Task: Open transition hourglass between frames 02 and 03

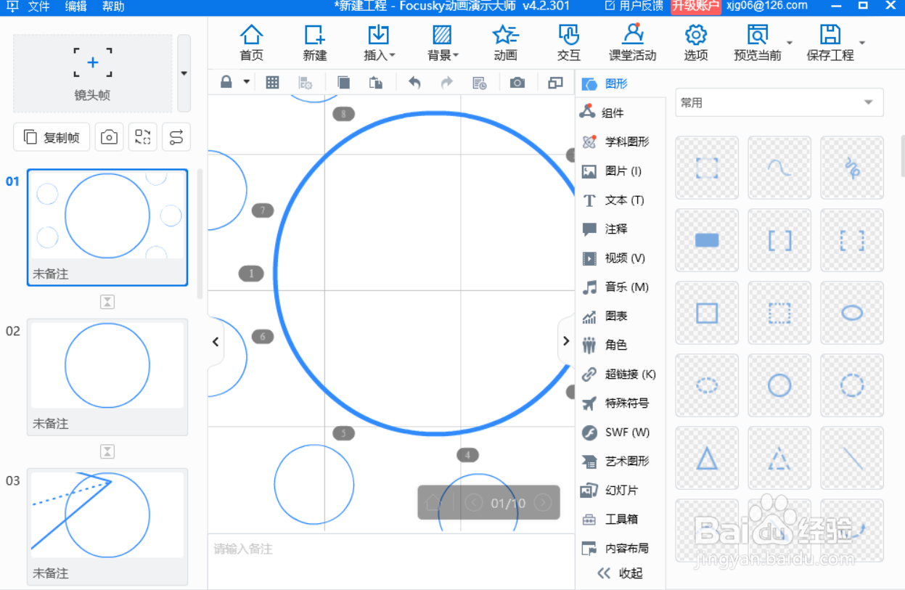Action: 107,451
